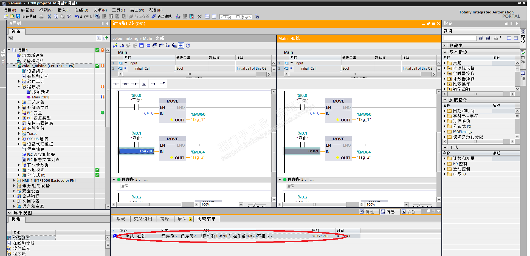Insert a normally open contact from the favorites bar
Image resolution: width=530 pixels, height=256 pixels.
(116, 84)
